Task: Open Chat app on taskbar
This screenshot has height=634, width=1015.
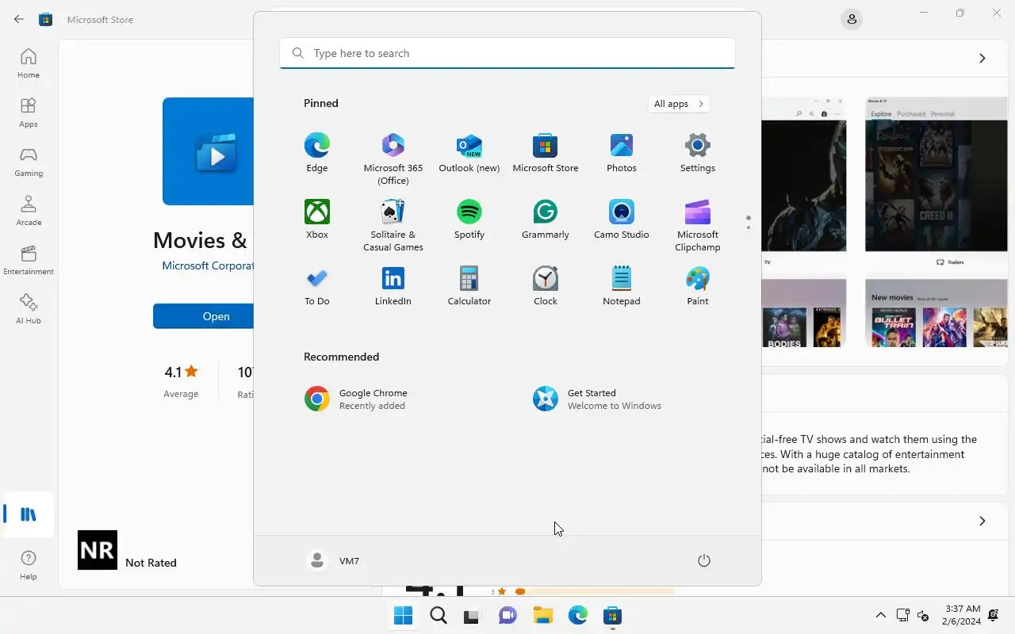Action: coord(507,616)
